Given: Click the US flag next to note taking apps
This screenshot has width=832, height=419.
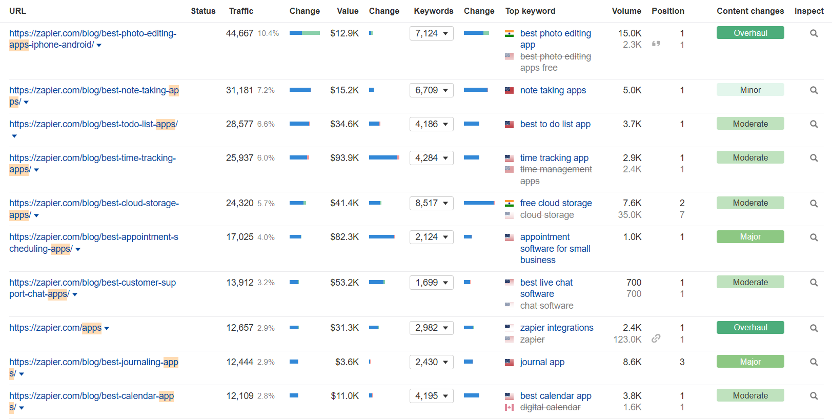Looking at the screenshot, I should 509,90.
